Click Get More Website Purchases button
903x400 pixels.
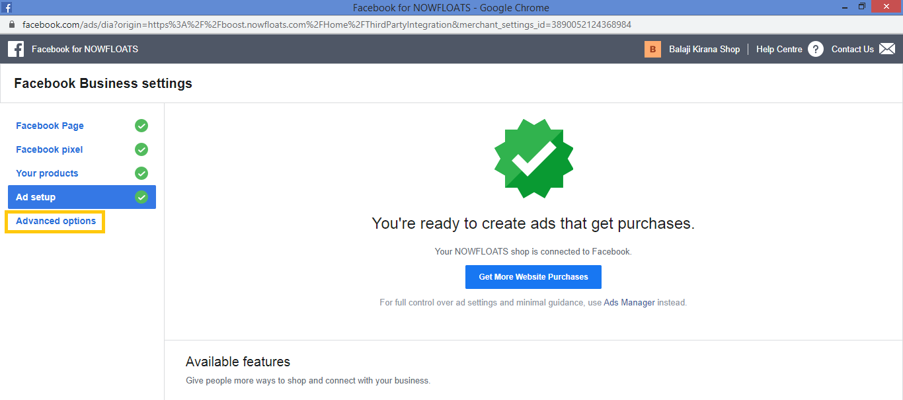(533, 277)
